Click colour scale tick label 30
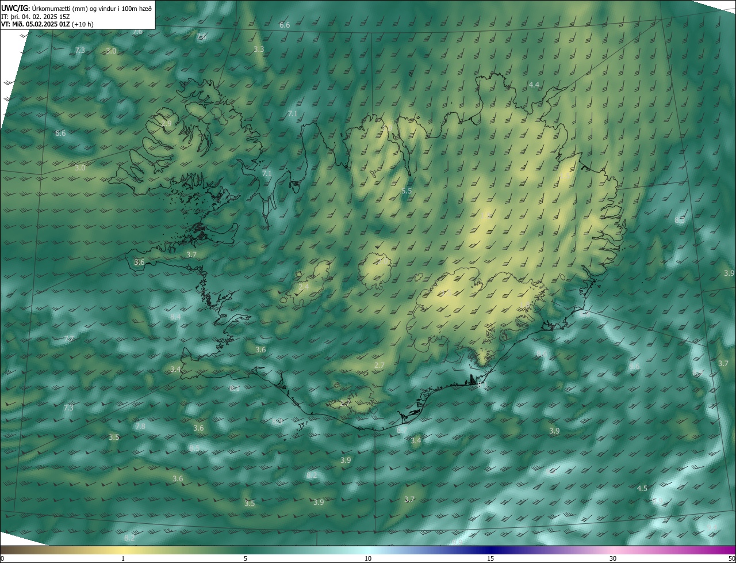Screen dimensions: 736x563 point(613,558)
